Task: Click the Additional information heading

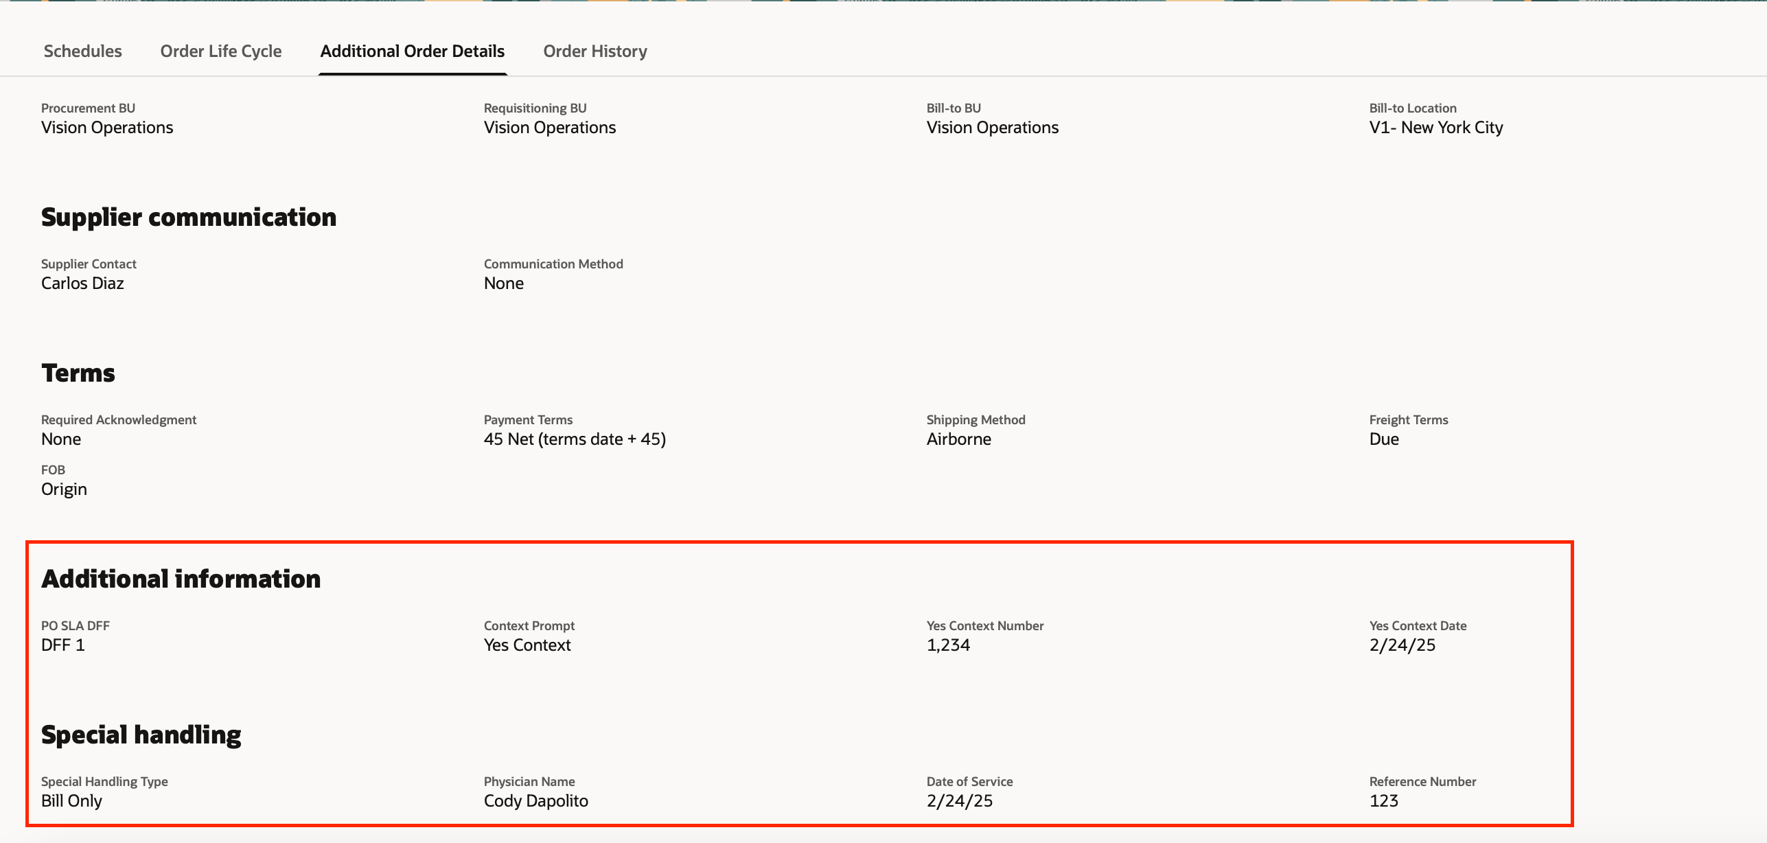Action: point(181,579)
